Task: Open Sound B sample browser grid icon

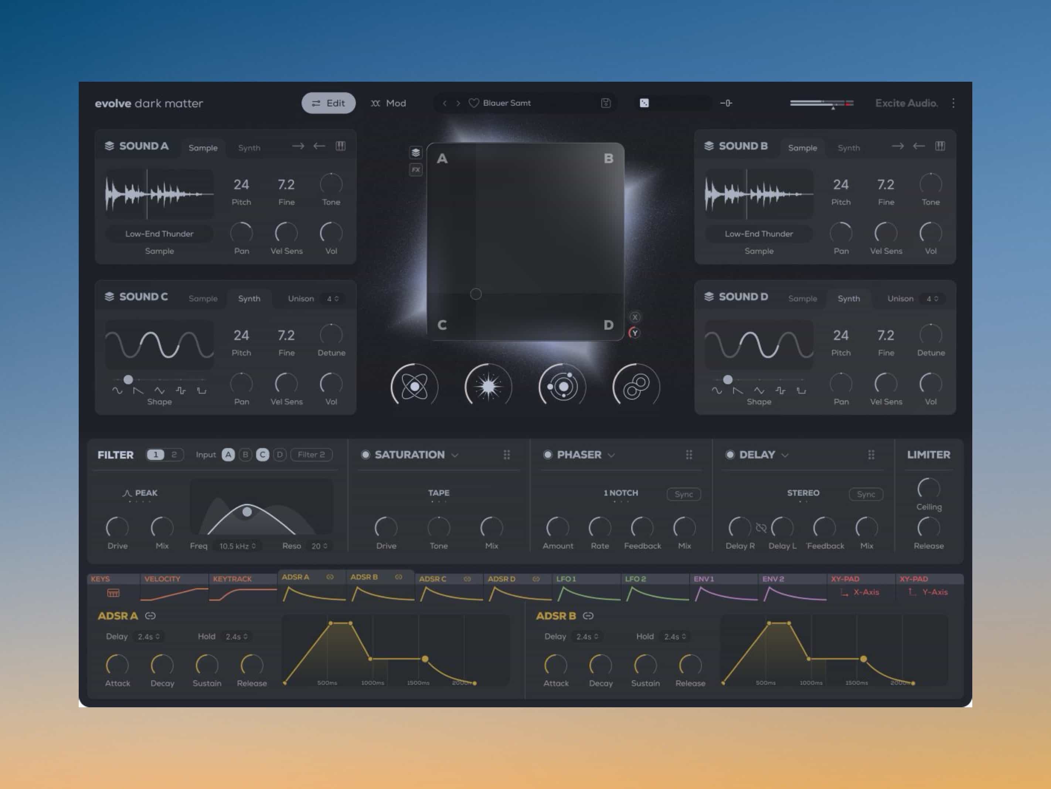Action: tap(940, 146)
